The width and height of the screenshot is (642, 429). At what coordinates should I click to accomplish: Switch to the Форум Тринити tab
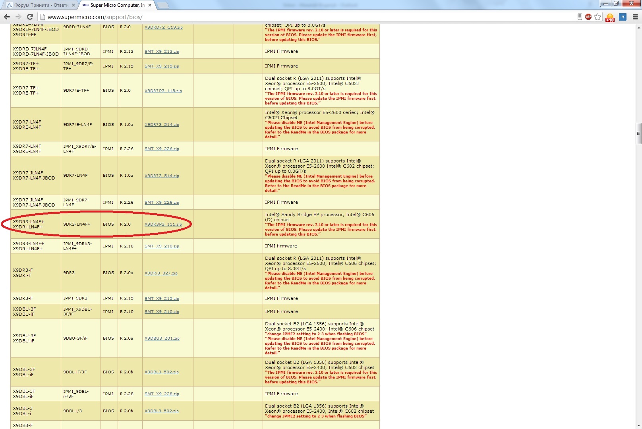point(40,5)
